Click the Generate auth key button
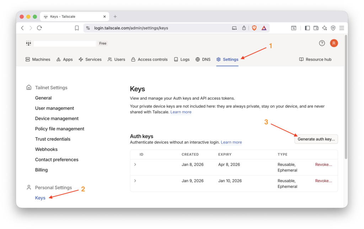This screenshot has width=364, height=229. click(316, 139)
